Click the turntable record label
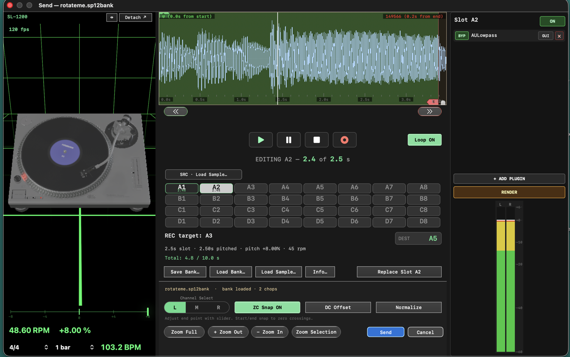This screenshot has height=357, width=570. [x=65, y=152]
